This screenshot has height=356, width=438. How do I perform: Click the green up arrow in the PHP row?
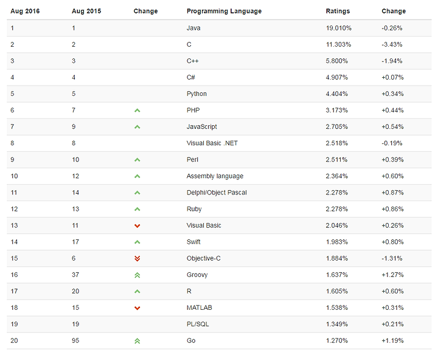pos(137,111)
